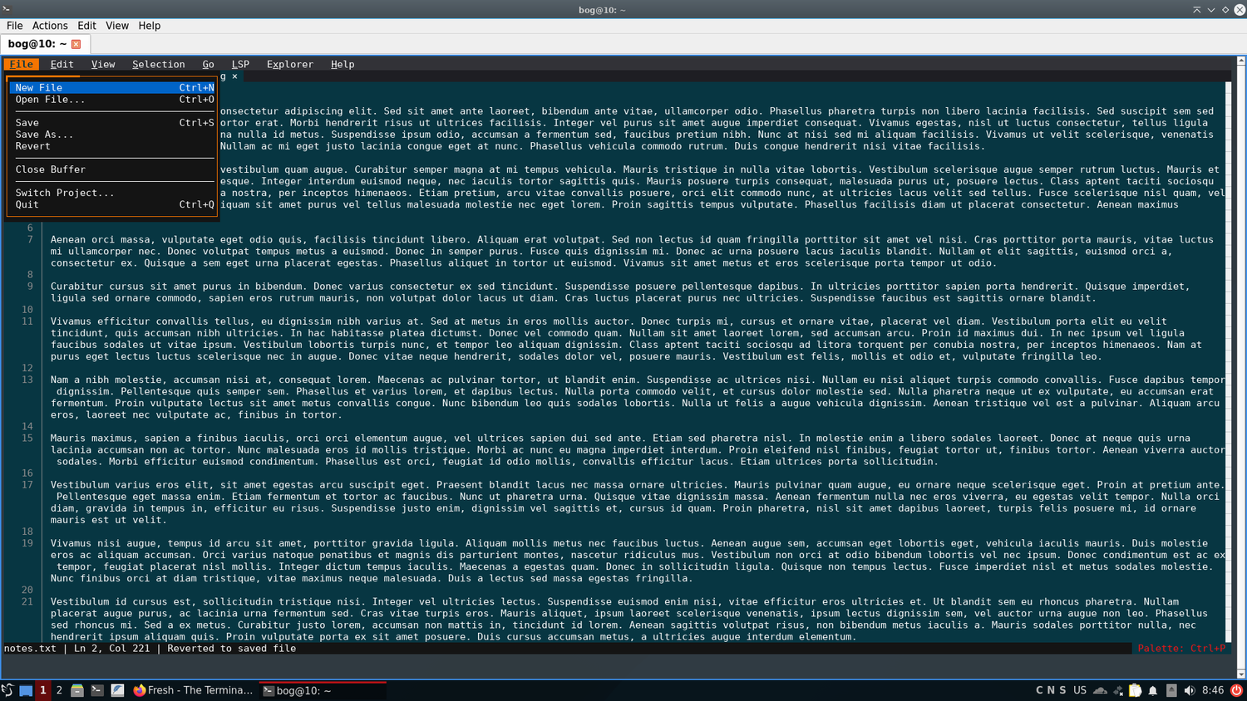The height and width of the screenshot is (701, 1247).
Task: Choose Save As... menu entry
Action: [113, 134]
